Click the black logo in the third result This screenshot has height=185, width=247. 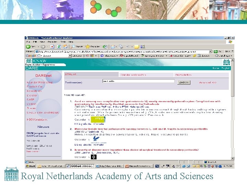pyautogui.click(x=94, y=157)
